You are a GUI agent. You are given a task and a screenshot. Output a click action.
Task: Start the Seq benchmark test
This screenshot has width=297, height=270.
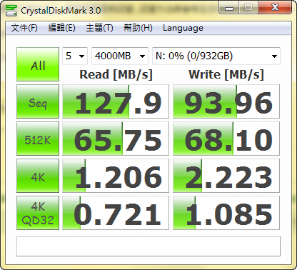pyautogui.click(x=38, y=101)
